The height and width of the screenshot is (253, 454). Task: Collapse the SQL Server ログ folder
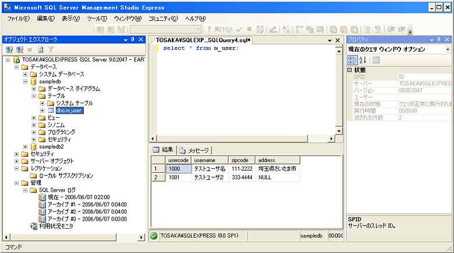(25, 190)
